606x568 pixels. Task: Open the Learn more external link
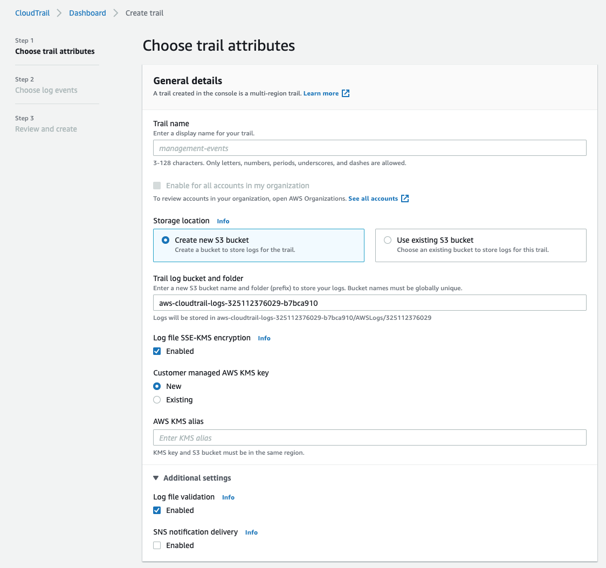322,93
